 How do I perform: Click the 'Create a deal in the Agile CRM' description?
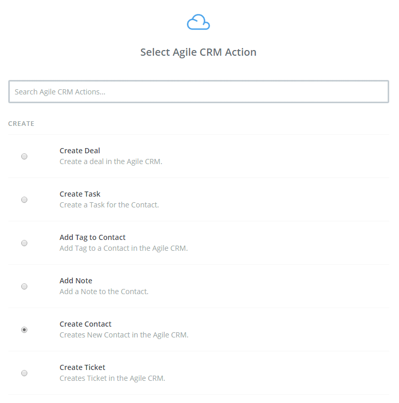tap(111, 162)
